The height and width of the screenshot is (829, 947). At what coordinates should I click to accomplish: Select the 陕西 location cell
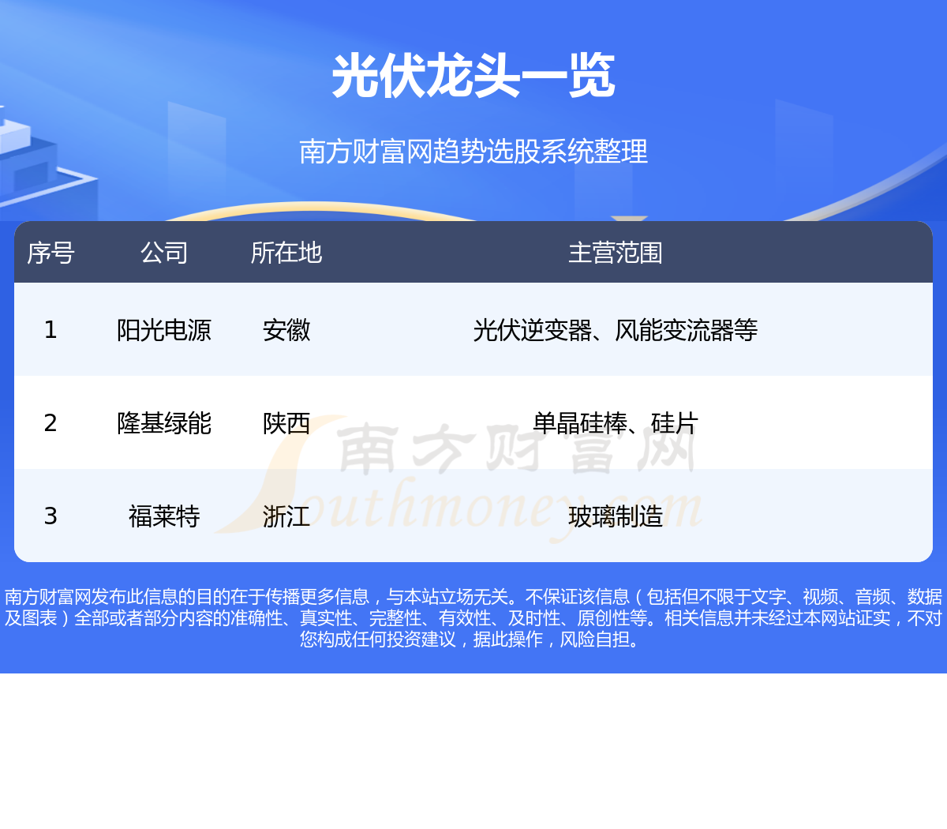(286, 423)
